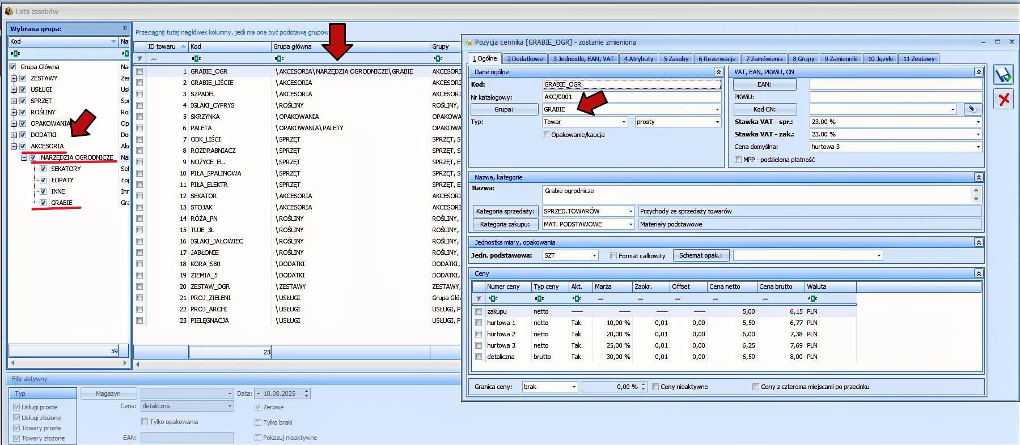Click the funnel filter icon in the product list

(x=139, y=58)
